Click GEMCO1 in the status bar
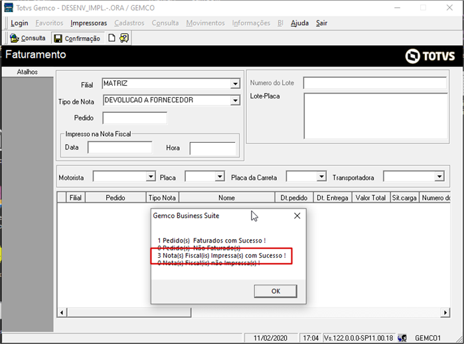This screenshot has width=464, height=344. click(428, 338)
